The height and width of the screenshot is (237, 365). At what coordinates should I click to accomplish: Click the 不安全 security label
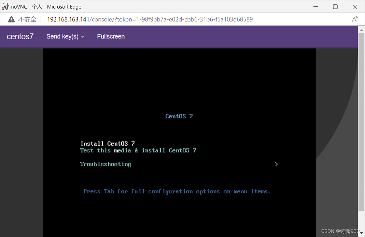(27, 19)
